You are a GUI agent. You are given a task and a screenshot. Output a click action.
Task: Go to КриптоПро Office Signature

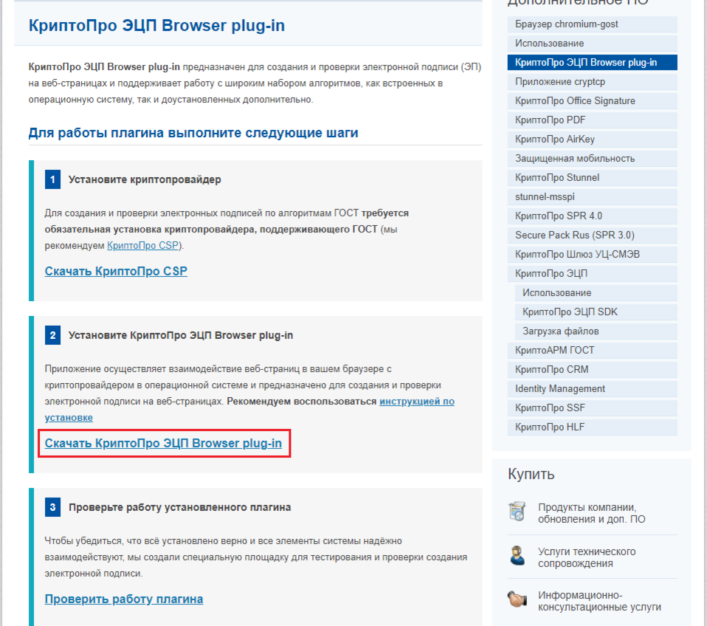[592, 101]
